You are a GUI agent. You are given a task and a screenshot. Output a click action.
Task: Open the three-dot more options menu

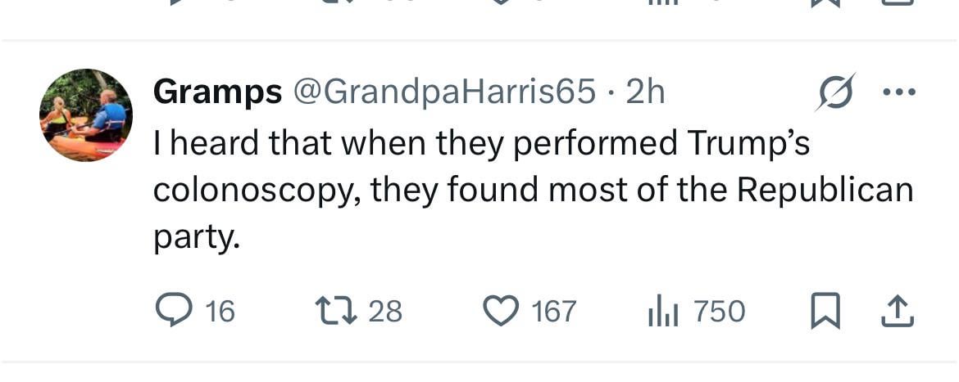coord(898,92)
